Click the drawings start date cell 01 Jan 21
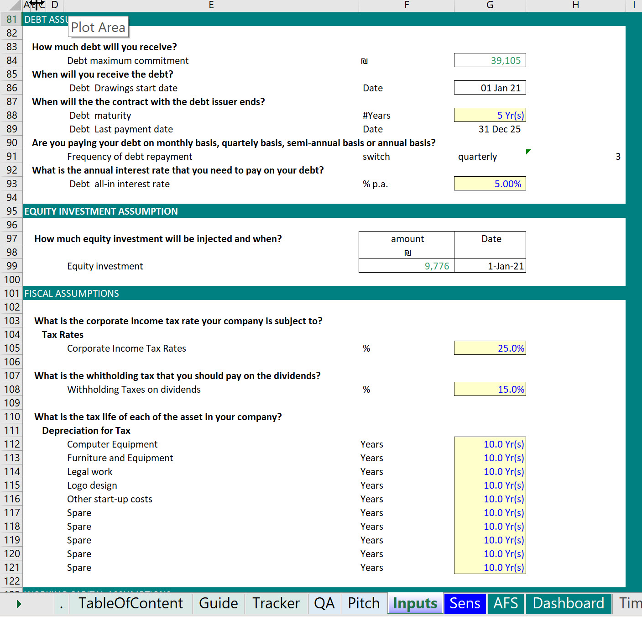 (490, 88)
